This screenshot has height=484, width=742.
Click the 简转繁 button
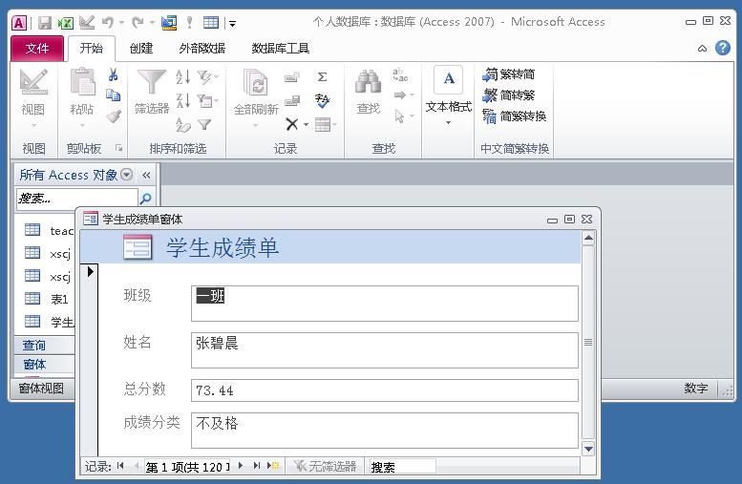pos(509,95)
